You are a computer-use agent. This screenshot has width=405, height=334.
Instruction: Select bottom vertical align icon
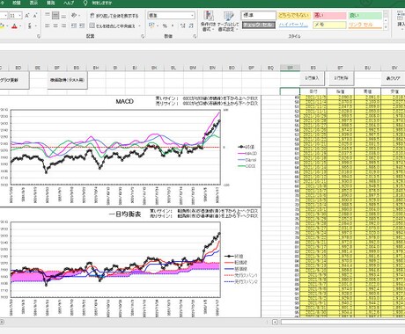coord(63,15)
